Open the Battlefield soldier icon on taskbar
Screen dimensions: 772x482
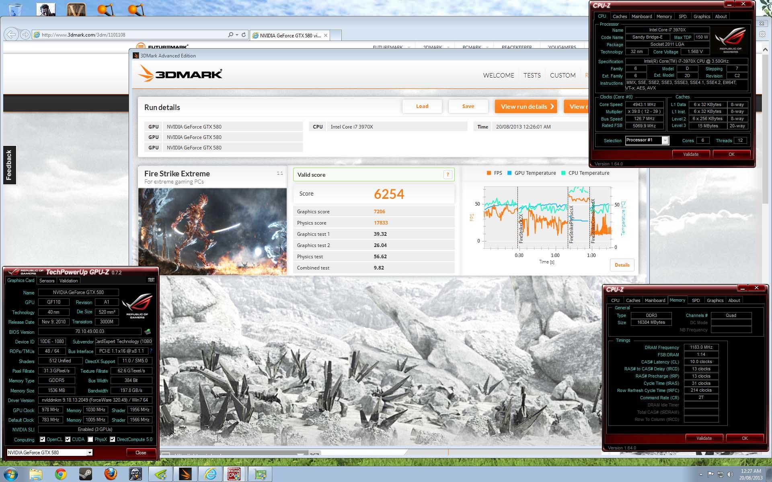(x=135, y=474)
